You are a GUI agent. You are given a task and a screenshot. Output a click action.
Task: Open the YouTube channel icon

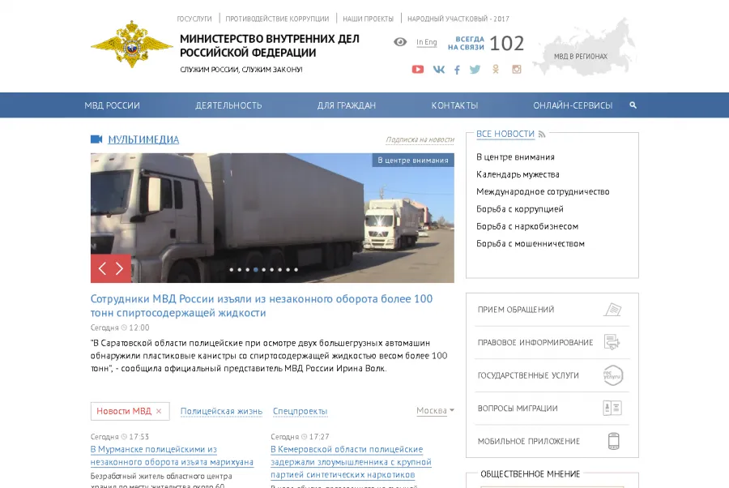coord(417,70)
